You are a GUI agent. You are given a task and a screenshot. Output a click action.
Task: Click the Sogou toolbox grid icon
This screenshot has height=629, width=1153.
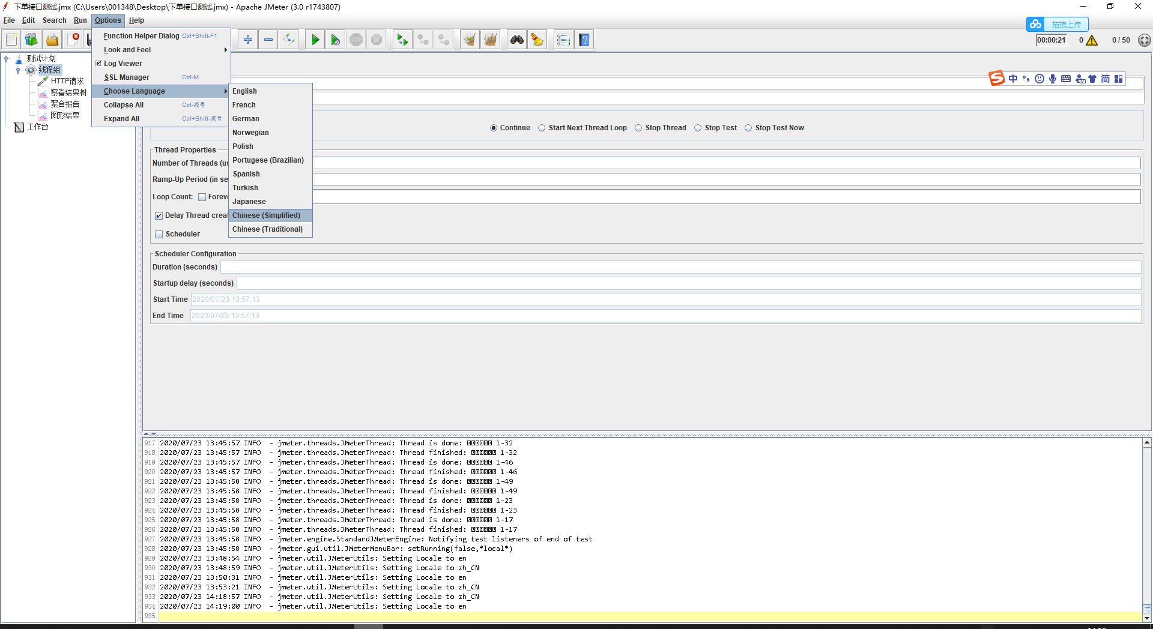click(x=1118, y=79)
